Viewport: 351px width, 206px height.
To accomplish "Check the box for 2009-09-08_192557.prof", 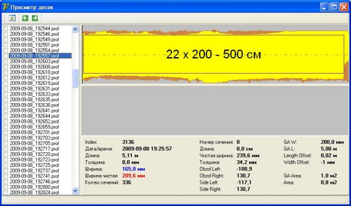I will pos(6,55).
